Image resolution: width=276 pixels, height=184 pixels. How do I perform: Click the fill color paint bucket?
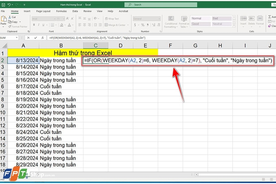coord(62,25)
